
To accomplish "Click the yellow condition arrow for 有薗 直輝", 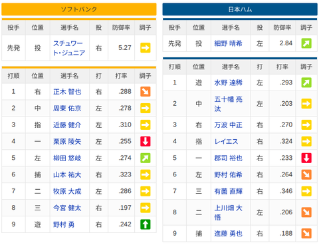I will pyautogui.click(x=306, y=191).
